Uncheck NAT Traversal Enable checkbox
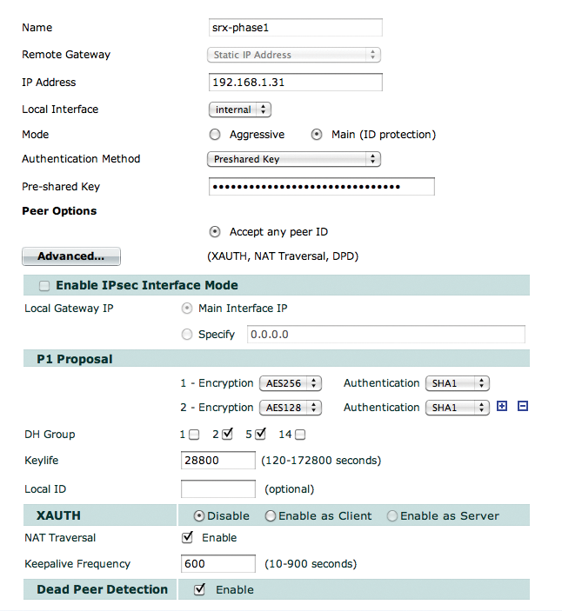Image resolution: width=562 pixels, height=611 pixels. click(x=187, y=537)
